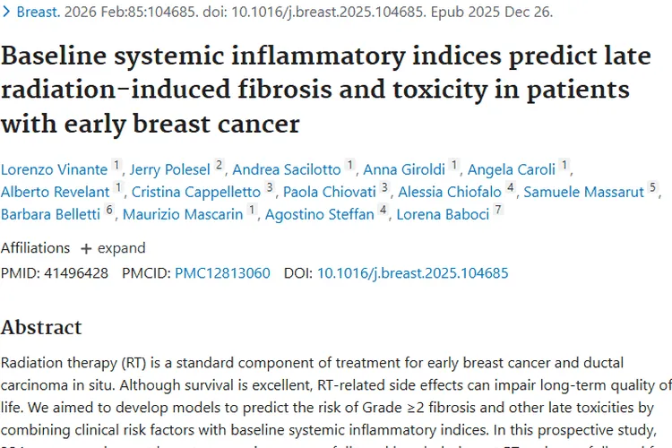The width and height of the screenshot is (672, 448).
Task: View author Paola Chiovati
Action: coord(329,191)
